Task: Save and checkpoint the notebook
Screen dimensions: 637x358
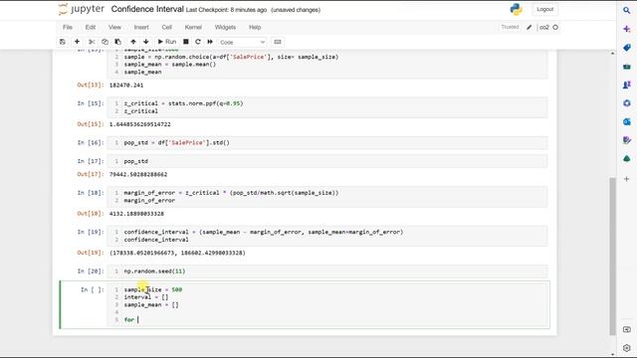Action: click(x=62, y=42)
